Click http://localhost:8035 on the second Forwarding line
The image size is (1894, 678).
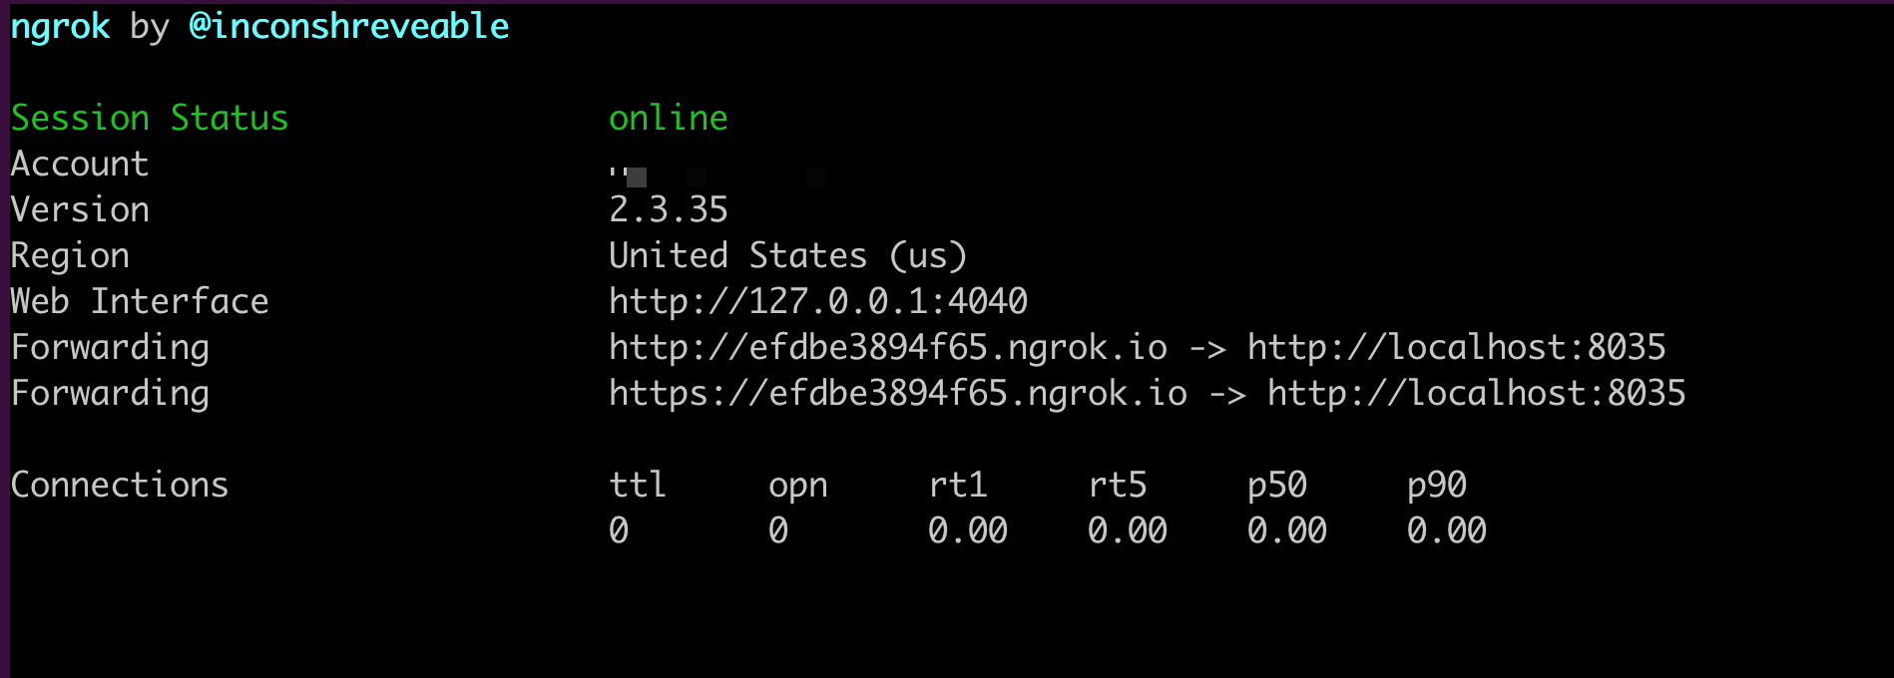[x=1477, y=393]
